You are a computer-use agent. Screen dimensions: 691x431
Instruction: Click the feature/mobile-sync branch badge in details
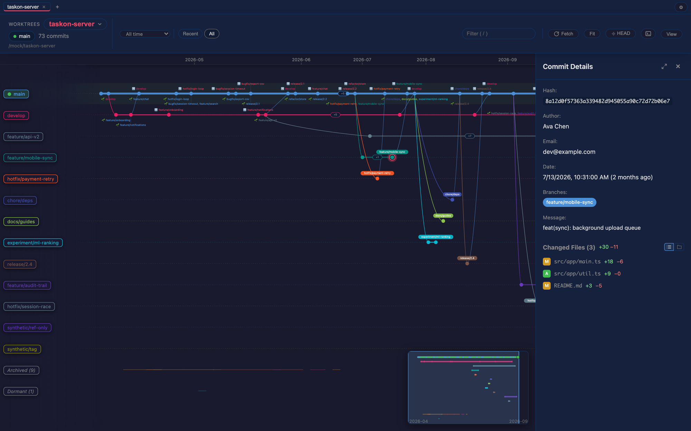pos(569,202)
